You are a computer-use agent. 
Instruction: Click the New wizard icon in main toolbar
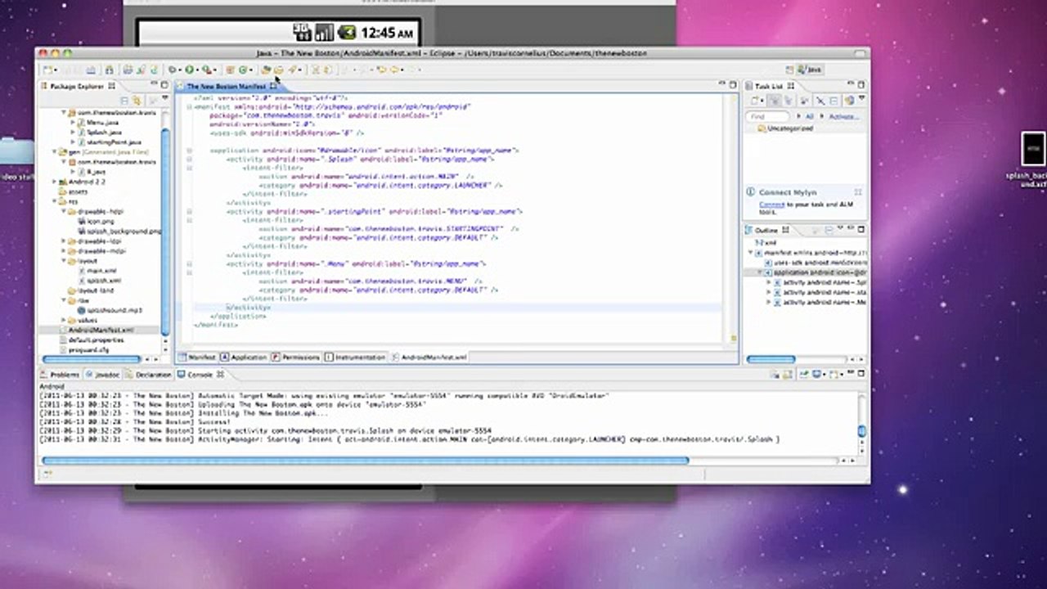[x=48, y=70]
